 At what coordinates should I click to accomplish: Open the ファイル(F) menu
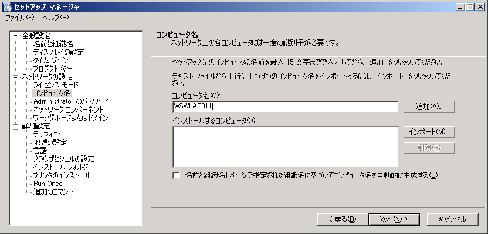19,18
